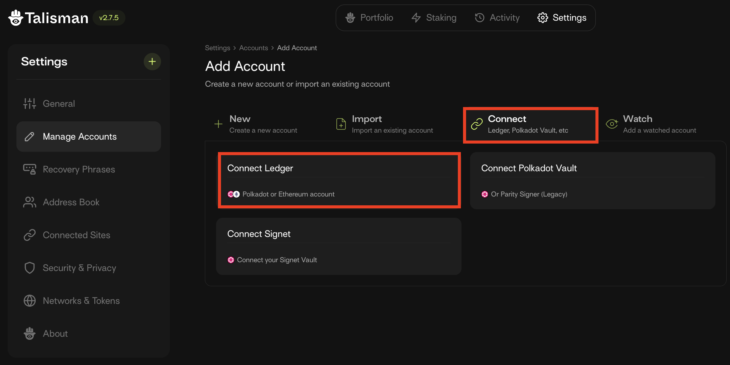Open the Staking top tab
Image resolution: width=730 pixels, height=365 pixels.
click(x=434, y=18)
